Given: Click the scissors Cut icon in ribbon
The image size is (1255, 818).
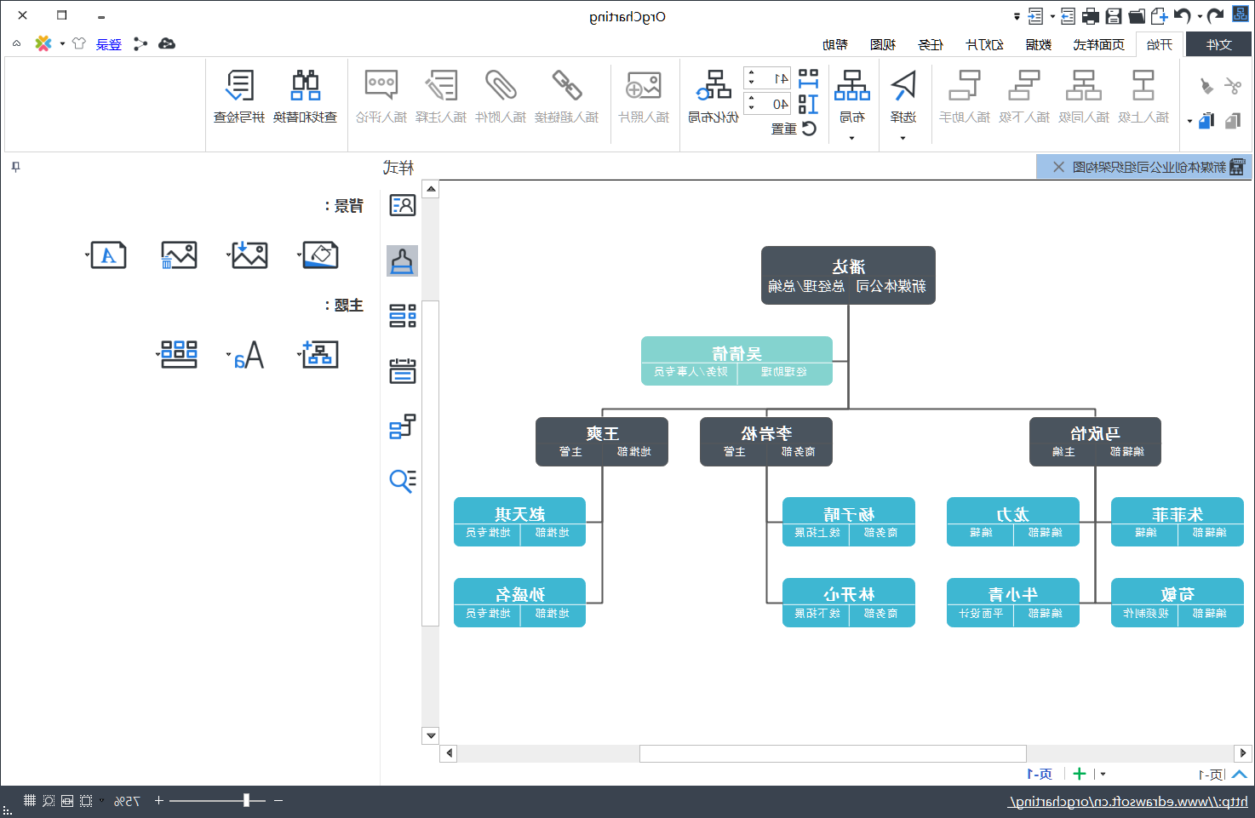Looking at the screenshot, I should point(1233,85).
